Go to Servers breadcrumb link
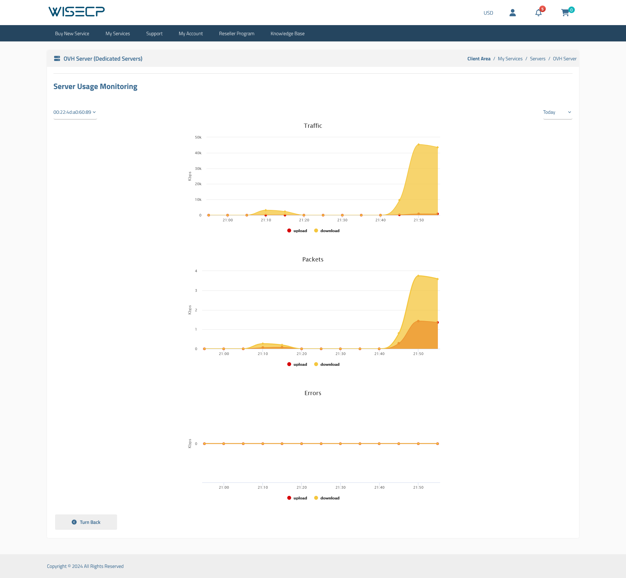This screenshot has height=578, width=626. (x=538, y=59)
